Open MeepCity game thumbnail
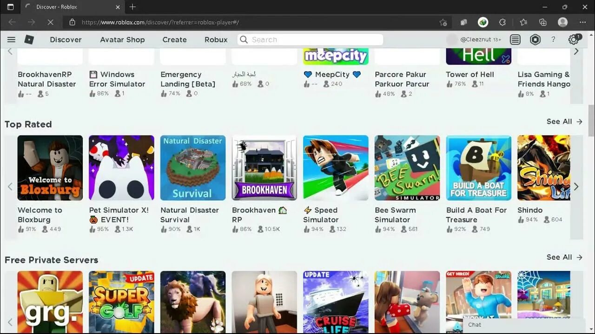 click(336, 56)
